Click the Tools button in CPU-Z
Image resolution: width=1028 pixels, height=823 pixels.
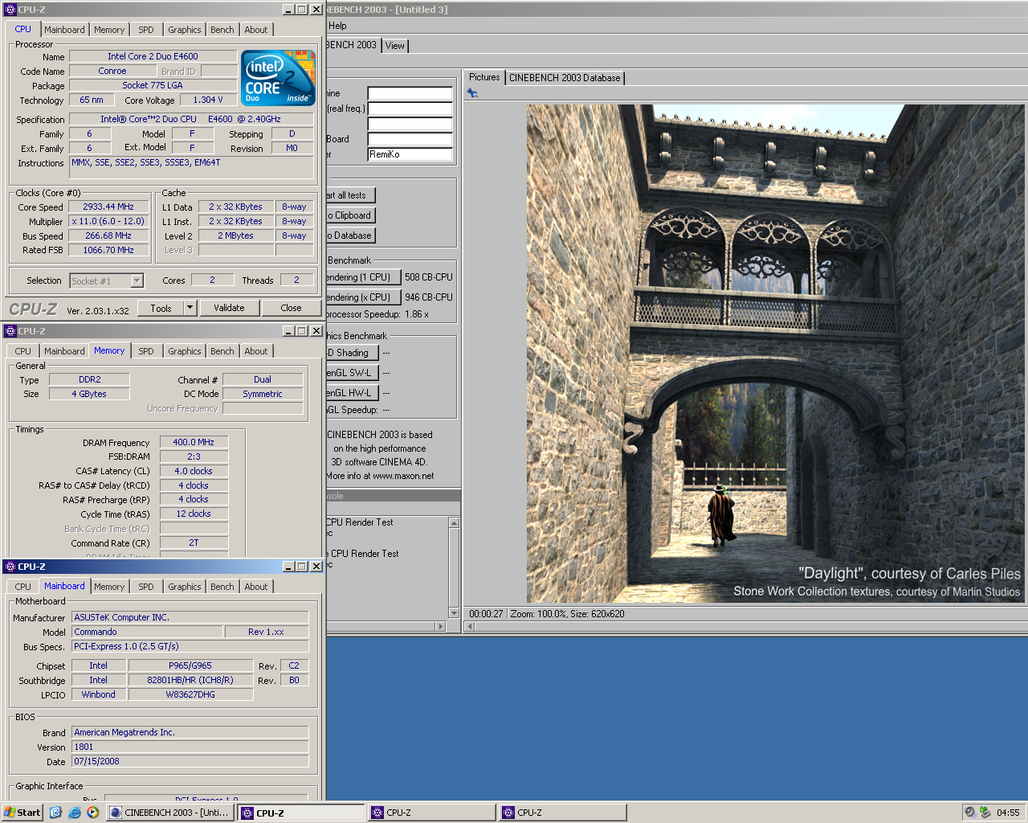161,308
